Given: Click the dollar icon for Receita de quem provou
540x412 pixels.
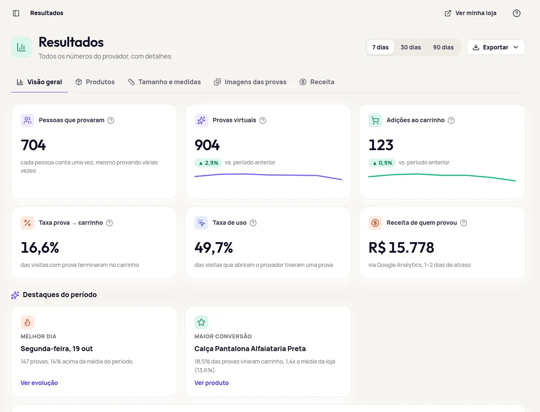Looking at the screenshot, I should [375, 223].
